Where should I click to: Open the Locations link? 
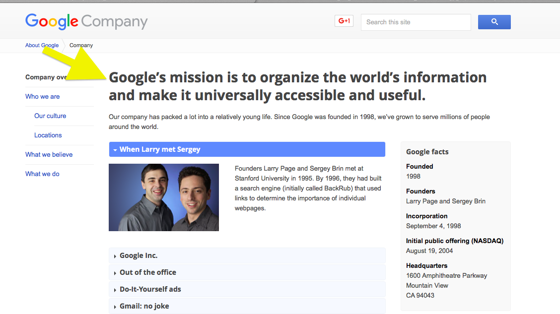[48, 135]
